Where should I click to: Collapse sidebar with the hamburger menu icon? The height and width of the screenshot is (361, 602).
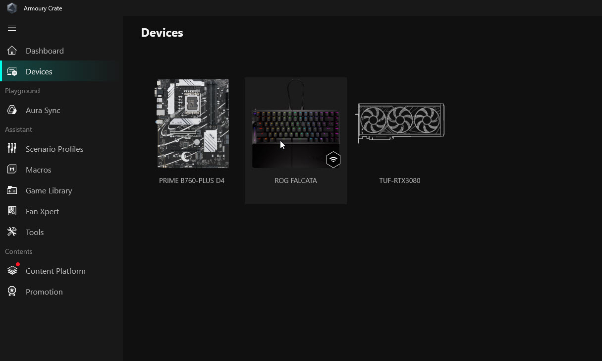[12, 28]
